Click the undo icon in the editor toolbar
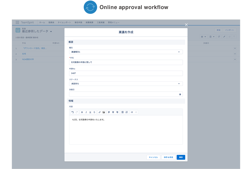 click(73, 112)
